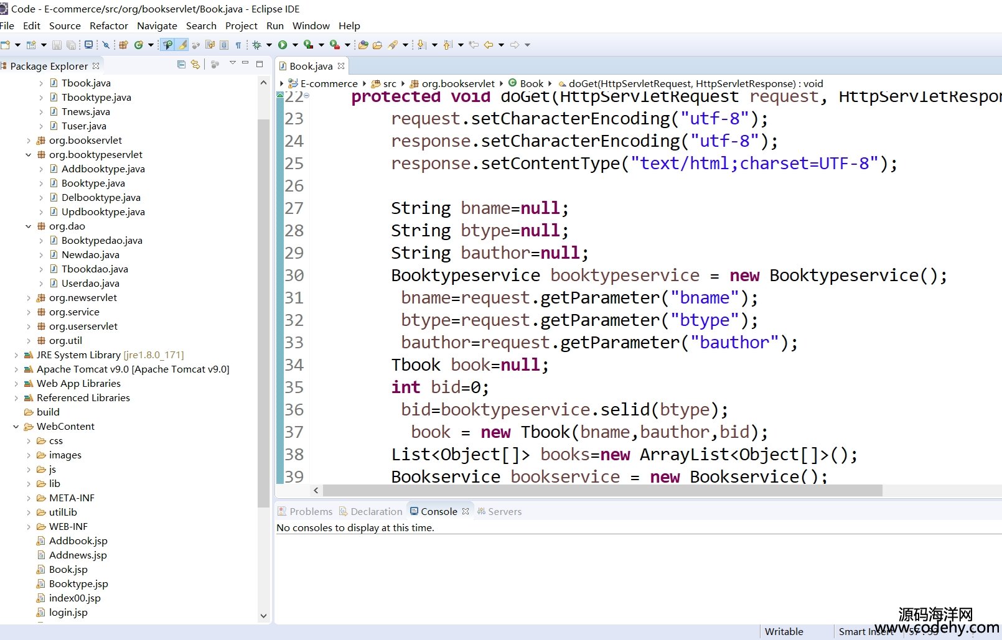1002x640 pixels.
Task: Click the Writable status bar field
Action: [784, 631]
